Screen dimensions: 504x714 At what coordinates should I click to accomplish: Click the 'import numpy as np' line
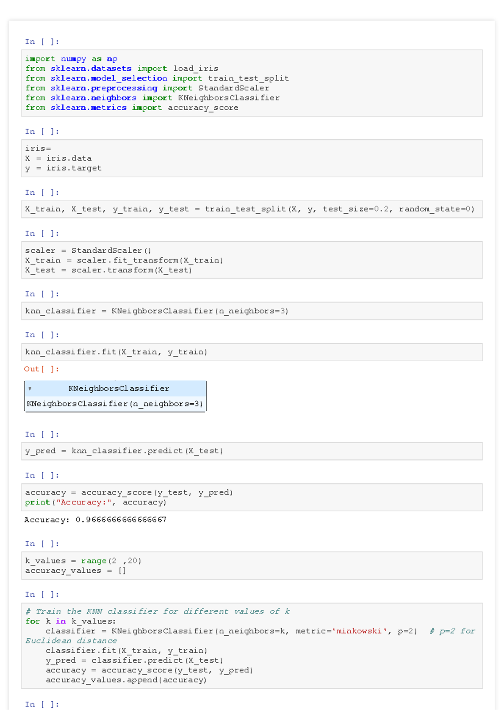point(71,59)
